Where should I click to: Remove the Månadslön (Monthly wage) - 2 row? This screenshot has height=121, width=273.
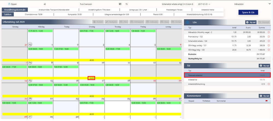click(269, 32)
